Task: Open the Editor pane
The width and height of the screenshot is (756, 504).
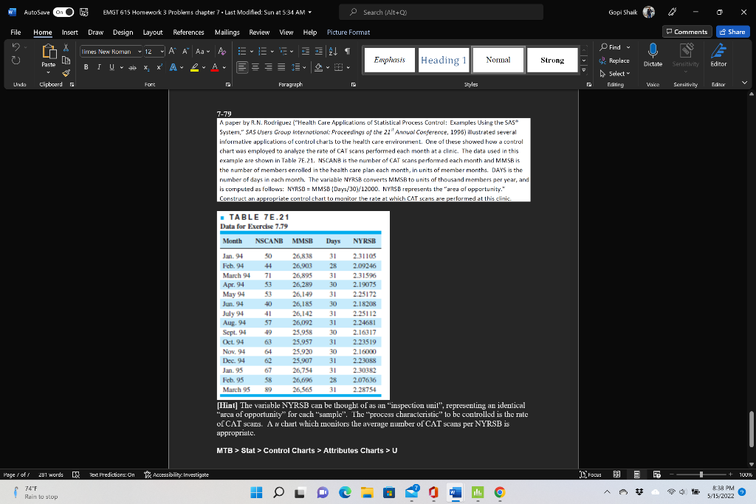Action: tap(718, 55)
